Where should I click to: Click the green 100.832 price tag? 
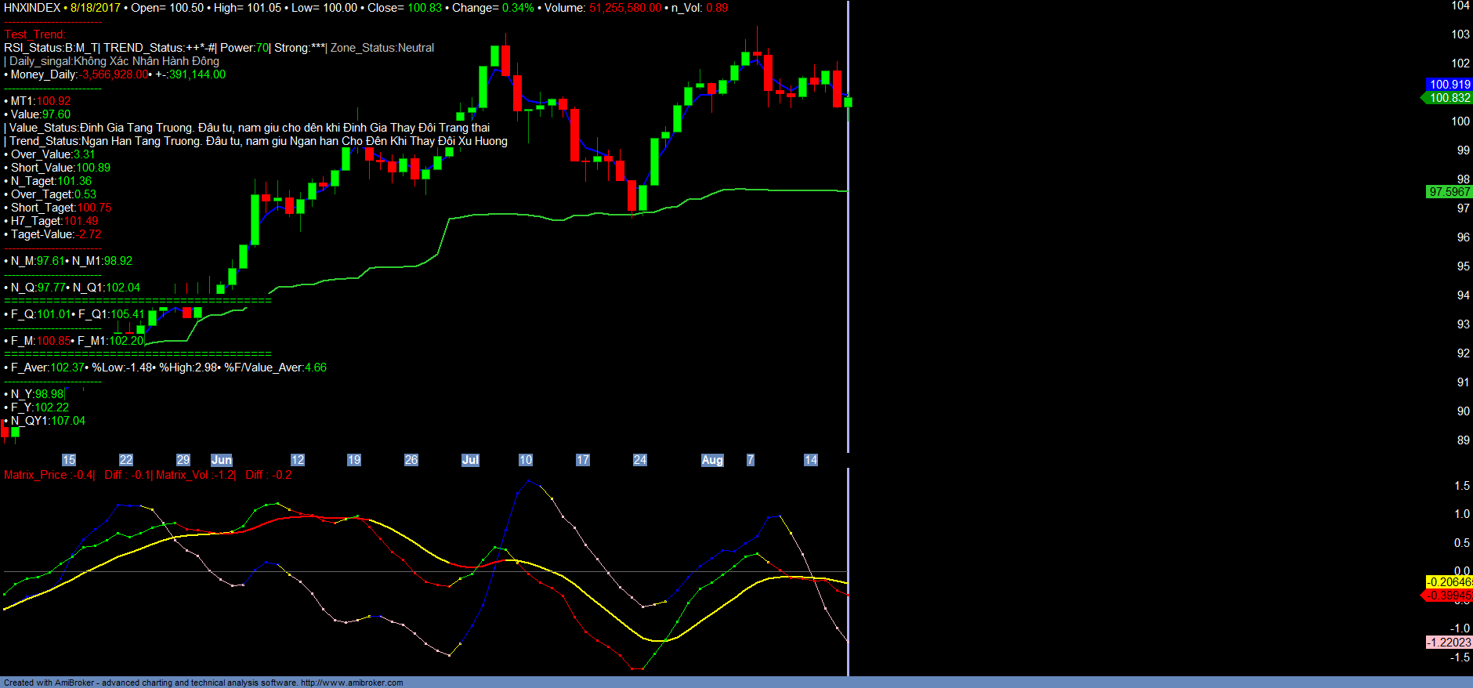[x=1449, y=98]
